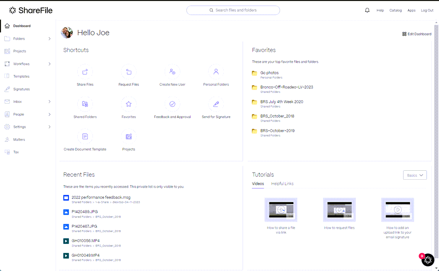Viewport: 439px width, 271px height.
Task: Select Signatures in the sidebar
Action: [21, 89]
